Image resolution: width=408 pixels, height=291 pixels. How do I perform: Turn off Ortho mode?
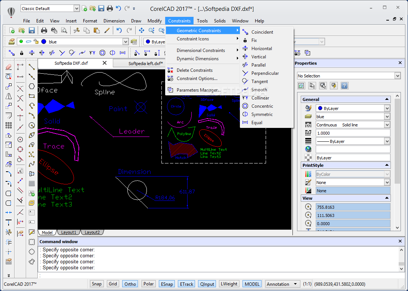[x=130, y=284]
